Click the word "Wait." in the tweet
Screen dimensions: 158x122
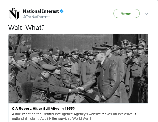point(15,27)
